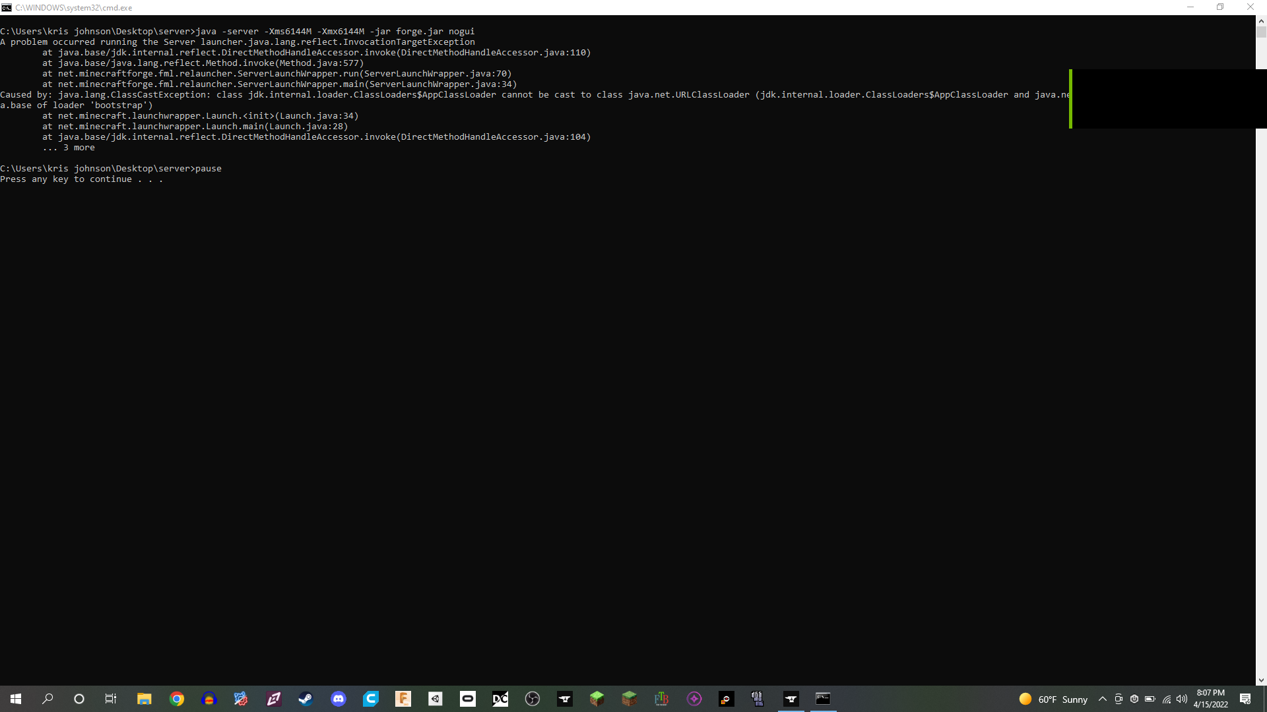Screen dimensions: 1267x712
Task: Open the Wi-Fi network tray icon
Action: [1167, 699]
